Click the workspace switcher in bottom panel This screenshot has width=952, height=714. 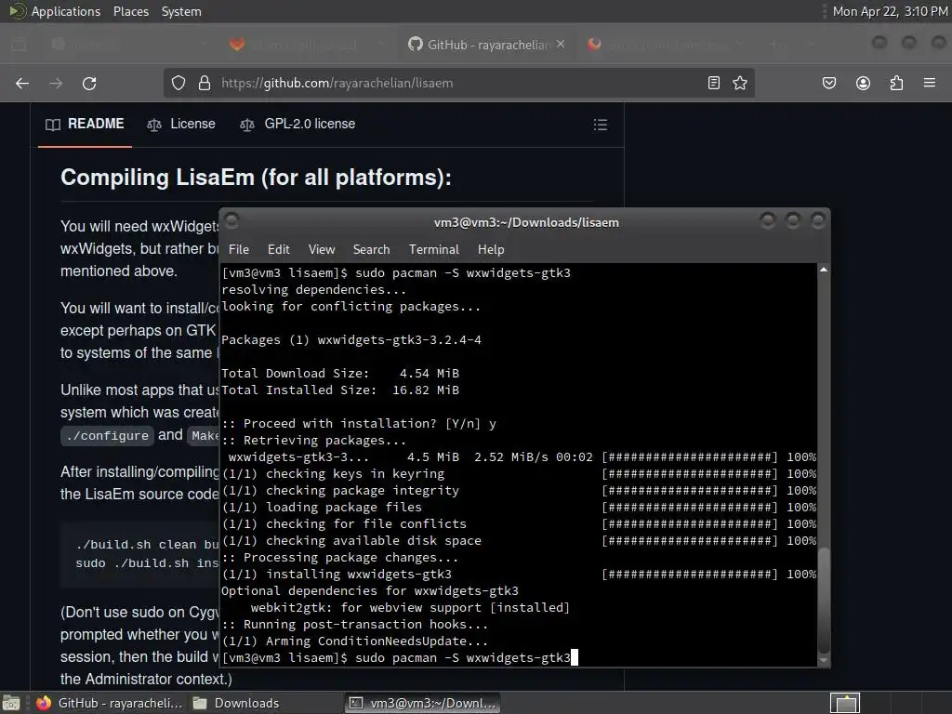[x=844, y=703]
